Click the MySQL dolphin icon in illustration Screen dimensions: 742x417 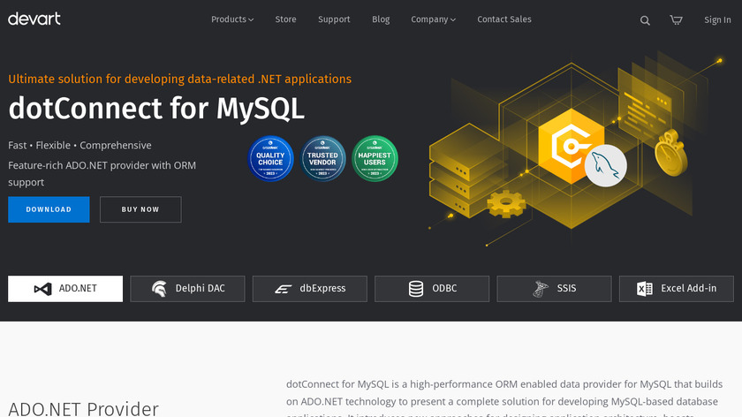[x=606, y=166]
